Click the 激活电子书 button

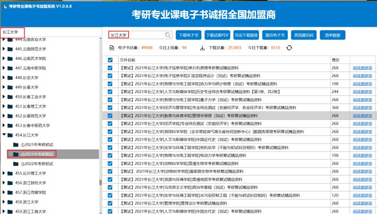(x=275, y=35)
